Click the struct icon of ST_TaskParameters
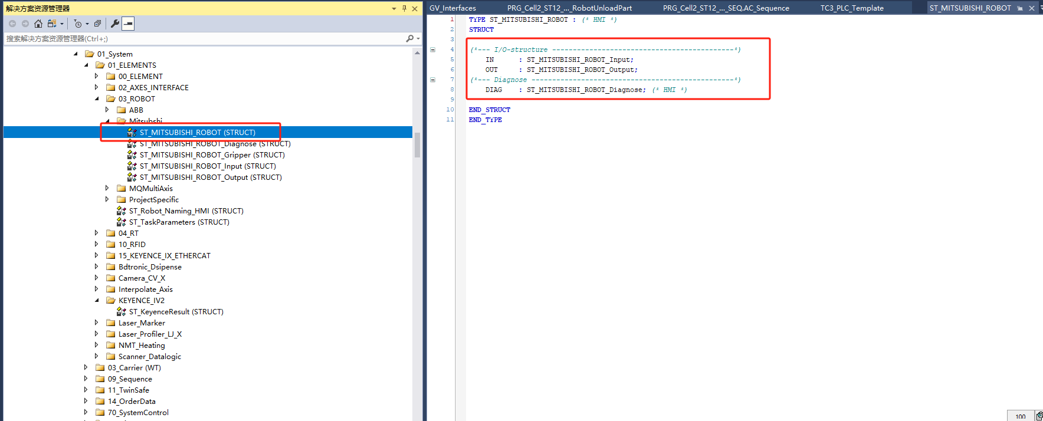The image size is (1043, 421). tap(122, 222)
